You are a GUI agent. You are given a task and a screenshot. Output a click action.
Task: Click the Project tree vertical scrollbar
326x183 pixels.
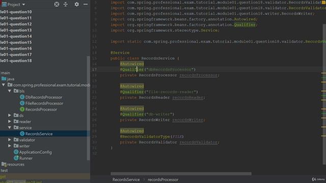(88, 108)
